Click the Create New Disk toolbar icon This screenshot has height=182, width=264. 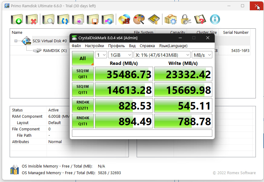pos(17,19)
